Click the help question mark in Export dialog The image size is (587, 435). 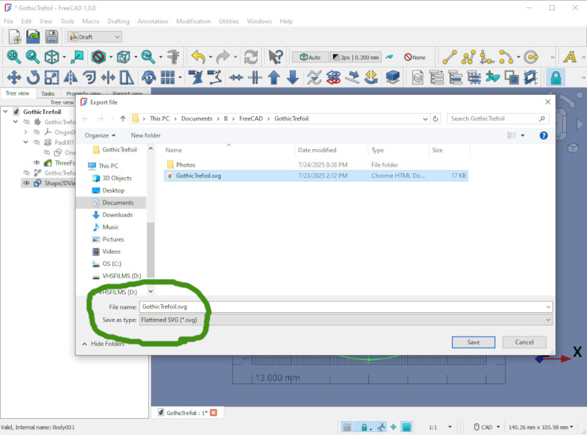tap(544, 135)
